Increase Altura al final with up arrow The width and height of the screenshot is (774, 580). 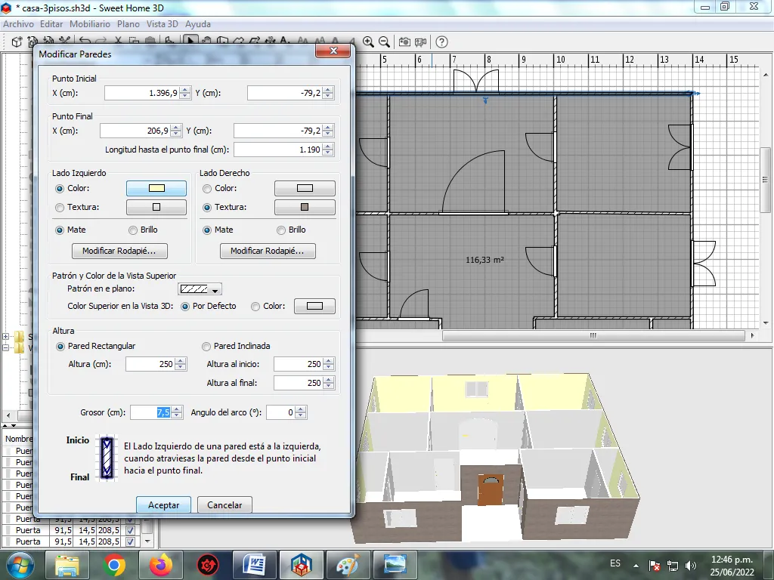329,380
